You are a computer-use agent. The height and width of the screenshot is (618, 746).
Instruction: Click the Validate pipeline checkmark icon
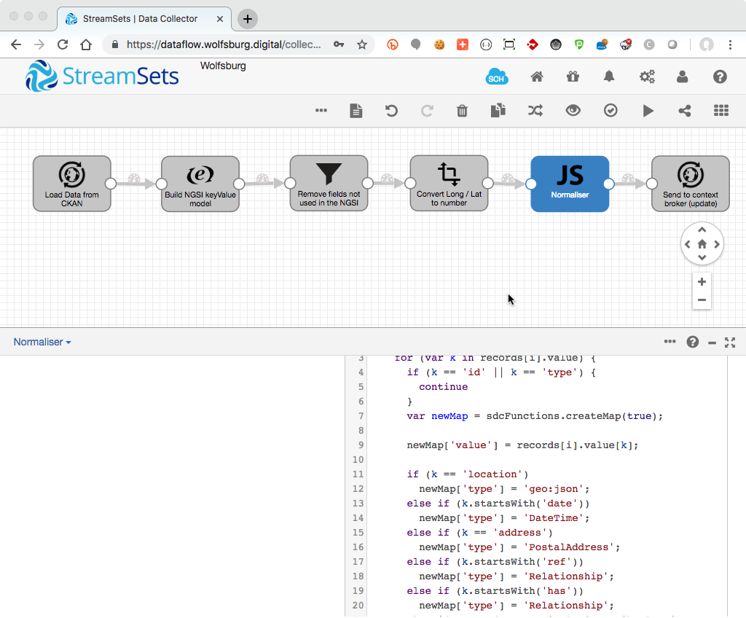click(610, 111)
